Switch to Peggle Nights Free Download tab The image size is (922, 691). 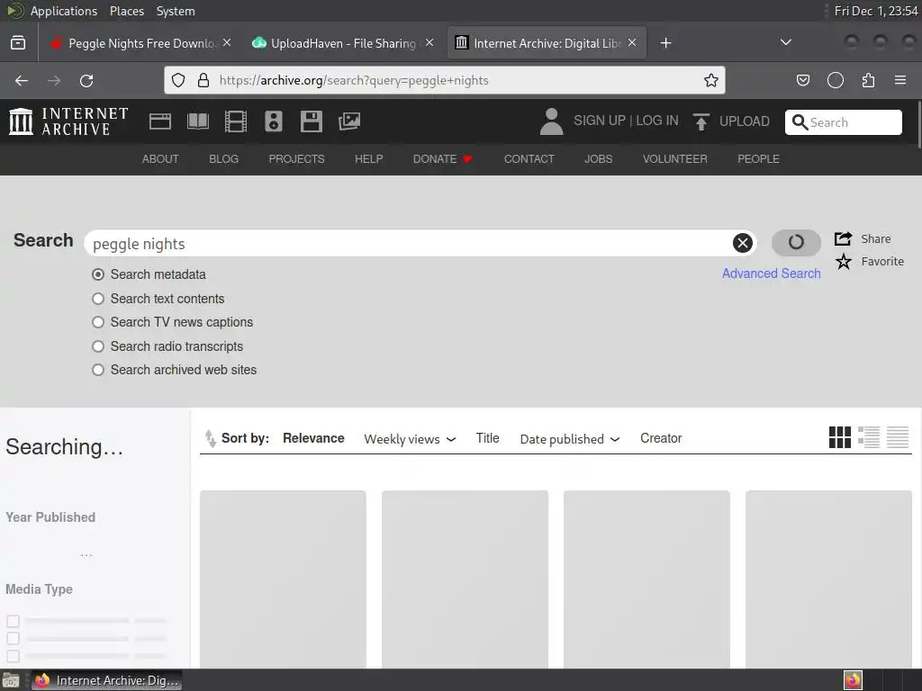(x=141, y=43)
